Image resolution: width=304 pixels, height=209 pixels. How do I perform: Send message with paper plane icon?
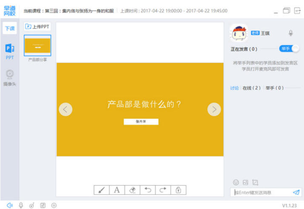coord(296,192)
